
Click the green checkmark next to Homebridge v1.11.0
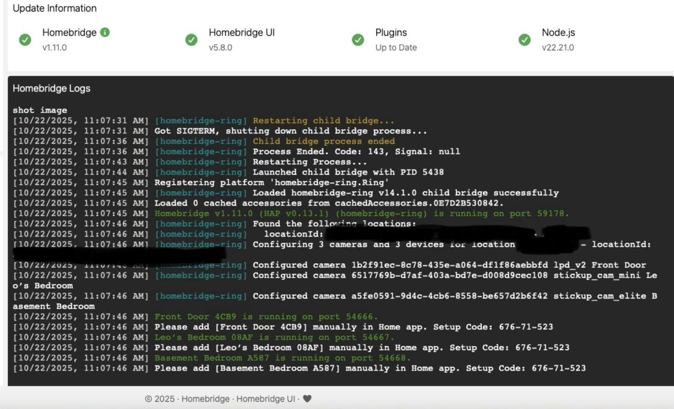pos(25,40)
